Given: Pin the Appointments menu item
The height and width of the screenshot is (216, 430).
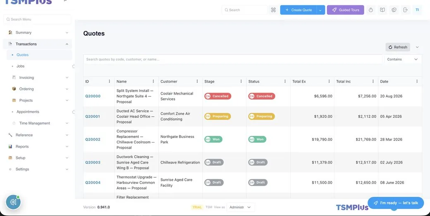Looking at the screenshot, I should point(74,112).
